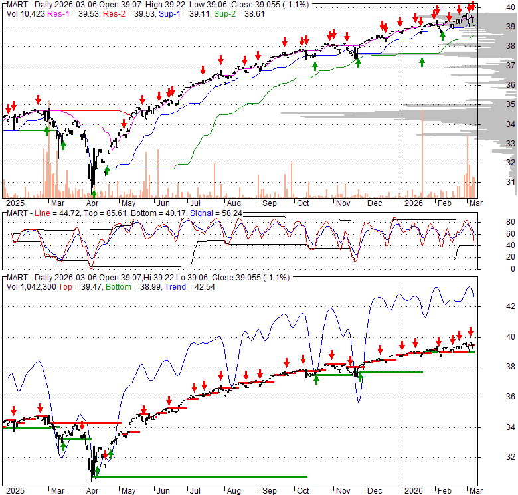The image size is (518, 495).
Task: Click the 37 price label on the top chart axis
Action: (511, 66)
